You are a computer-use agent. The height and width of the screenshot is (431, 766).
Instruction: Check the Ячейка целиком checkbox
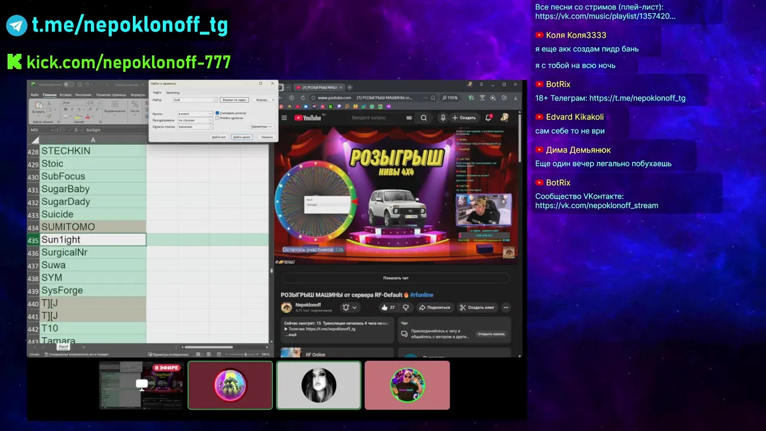click(x=217, y=118)
